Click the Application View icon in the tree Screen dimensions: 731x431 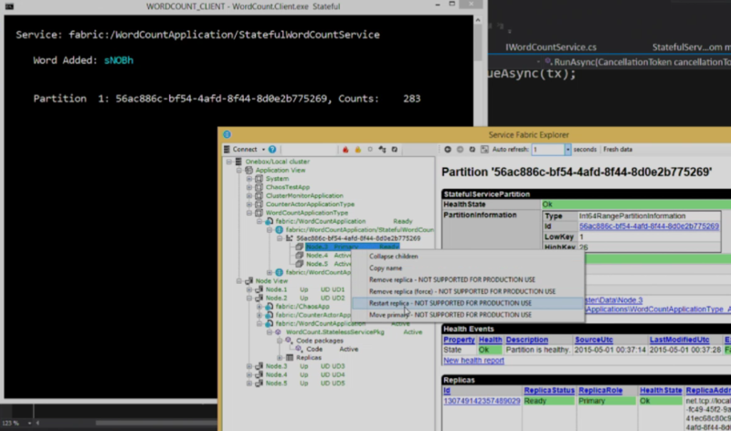(x=249, y=170)
